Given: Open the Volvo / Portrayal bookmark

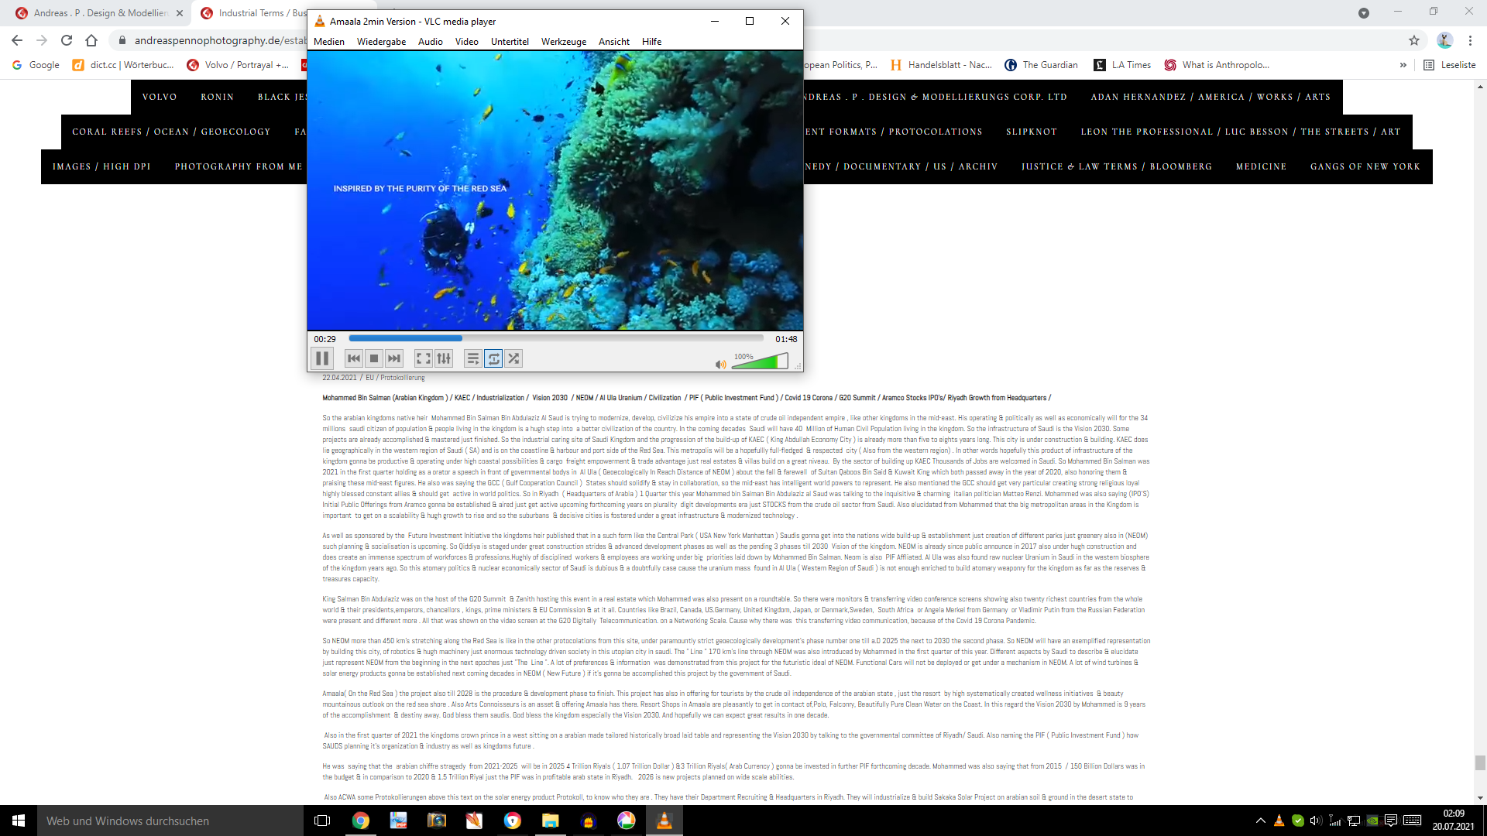Looking at the screenshot, I should point(238,65).
